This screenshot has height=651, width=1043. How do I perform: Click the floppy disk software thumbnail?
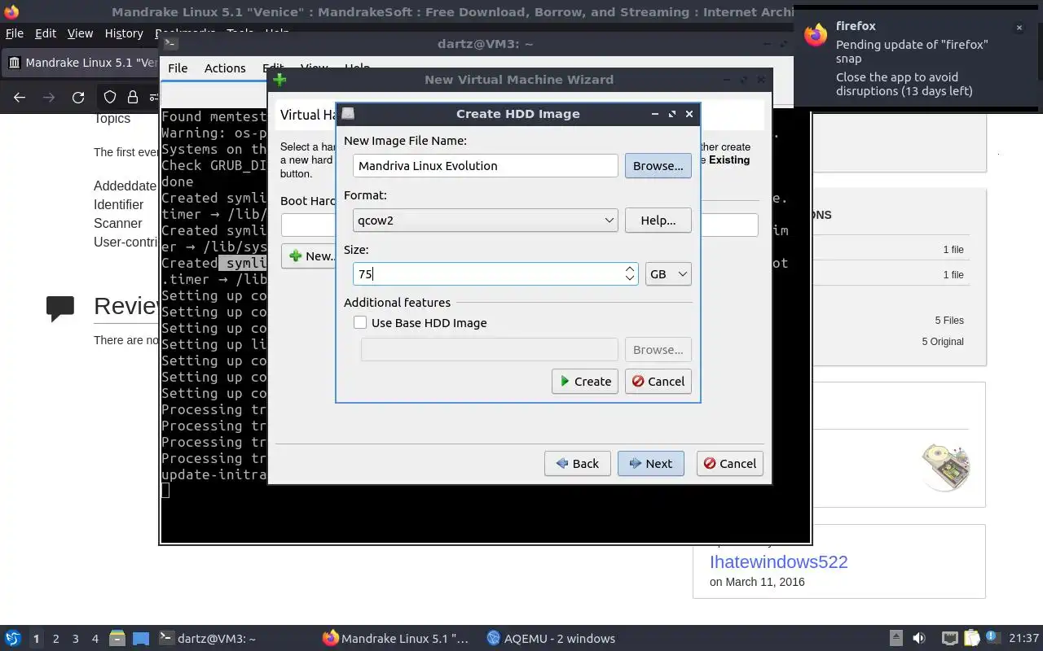pyautogui.click(x=946, y=467)
